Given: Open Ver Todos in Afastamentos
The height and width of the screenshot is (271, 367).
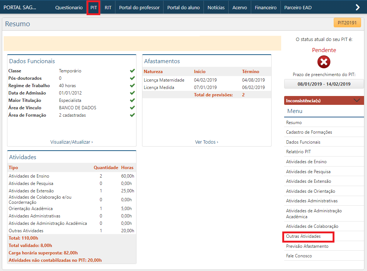Looking at the screenshot, I should 206,142.
